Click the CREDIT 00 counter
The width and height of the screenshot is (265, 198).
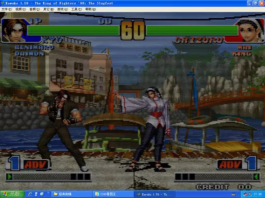click(224, 187)
